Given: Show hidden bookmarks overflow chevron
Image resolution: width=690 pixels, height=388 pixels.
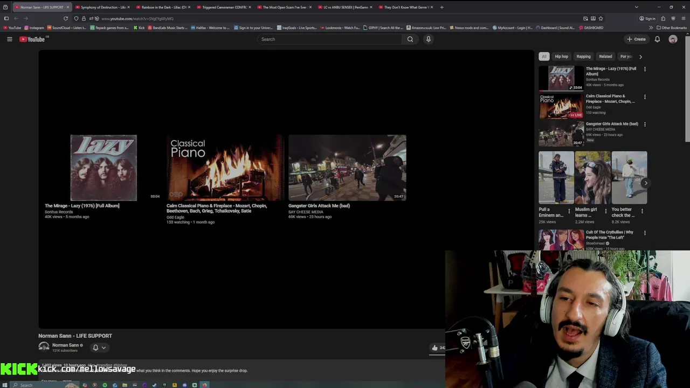Looking at the screenshot, I should click(x=651, y=27).
